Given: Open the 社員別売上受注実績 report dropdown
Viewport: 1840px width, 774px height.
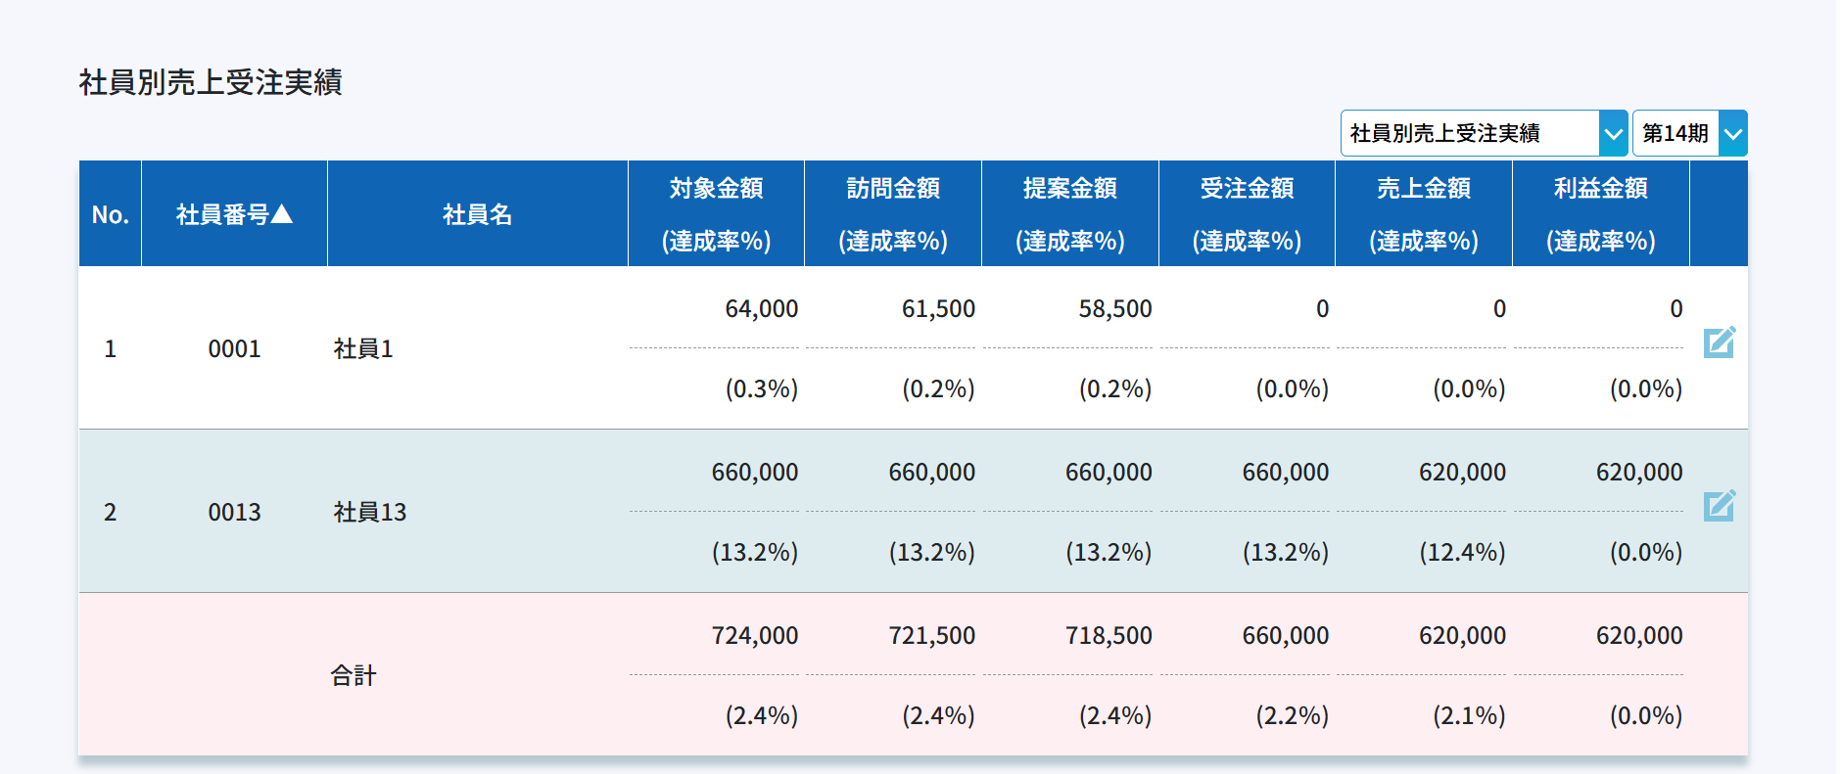Looking at the screenshot, I should coord(1483,133).
